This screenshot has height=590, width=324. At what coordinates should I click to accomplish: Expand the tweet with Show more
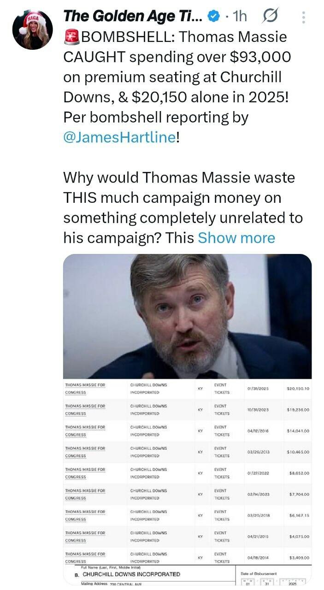click(236, 238)
